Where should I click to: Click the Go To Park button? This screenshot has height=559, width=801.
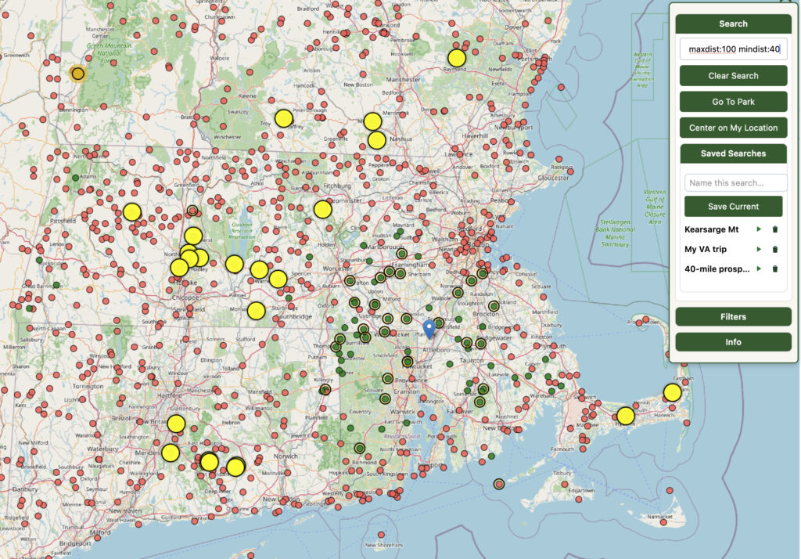coord(733,102)
